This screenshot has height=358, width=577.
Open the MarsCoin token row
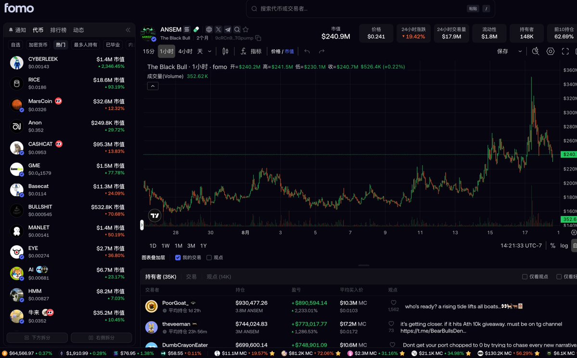(69, 105)
